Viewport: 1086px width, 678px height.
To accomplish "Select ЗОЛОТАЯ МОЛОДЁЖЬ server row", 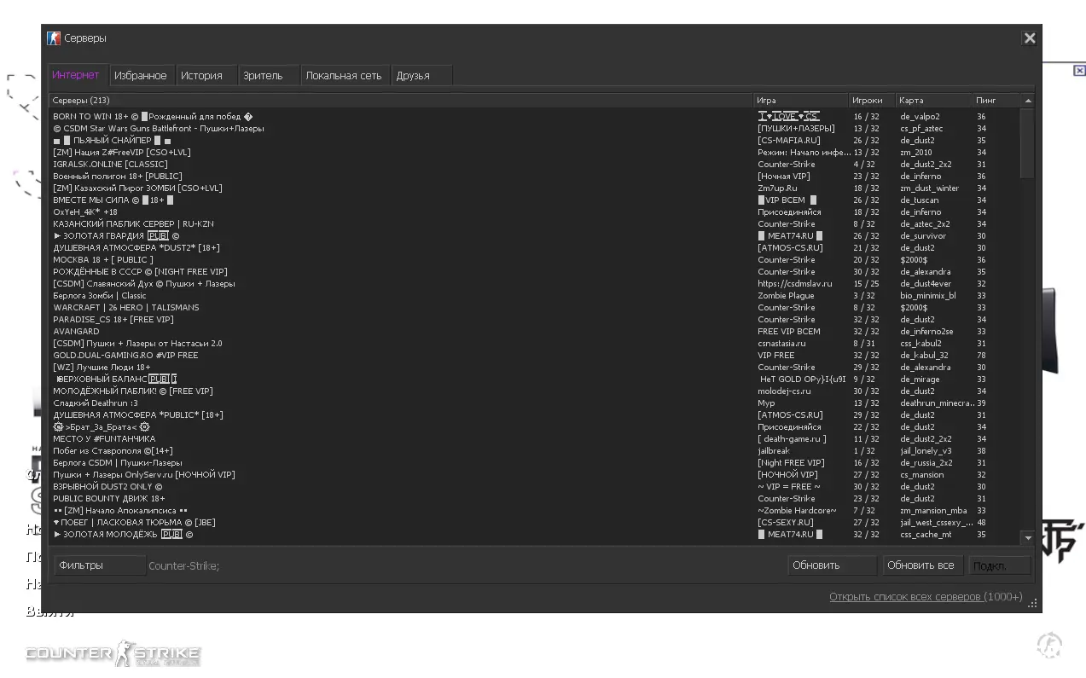I will point(535,535).
